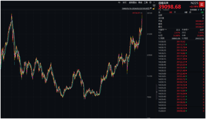Viewport: 206px width, 119px height.
Task: Select the 14:58:10 tick row
Action: click(x=181, y=45)
